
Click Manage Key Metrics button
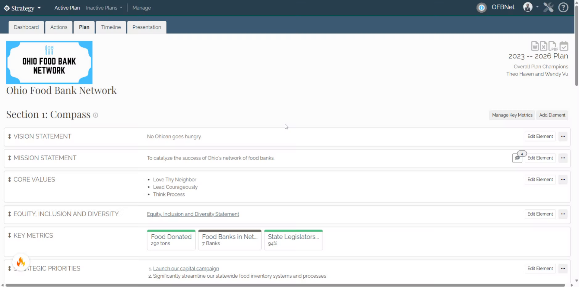[512, 115]
